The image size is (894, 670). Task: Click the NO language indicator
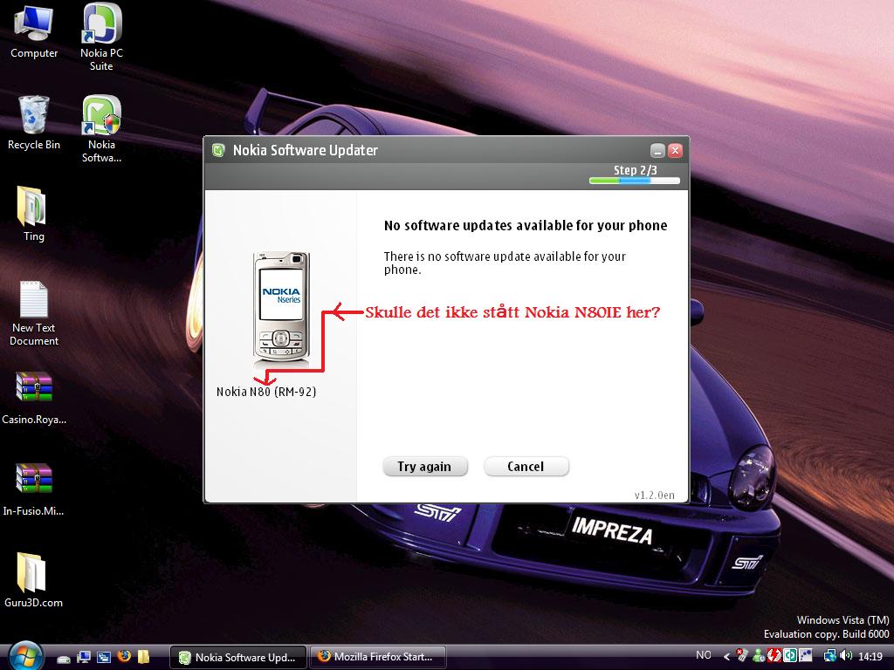[704, 655]
